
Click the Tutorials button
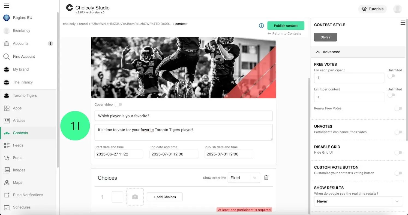click(372, 9)
